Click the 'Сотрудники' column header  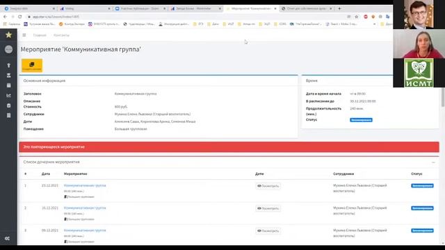(x=343, y=174)
